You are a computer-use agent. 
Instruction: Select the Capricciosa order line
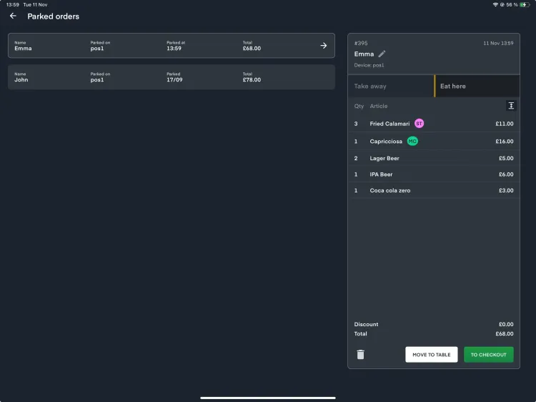point(433,142)
